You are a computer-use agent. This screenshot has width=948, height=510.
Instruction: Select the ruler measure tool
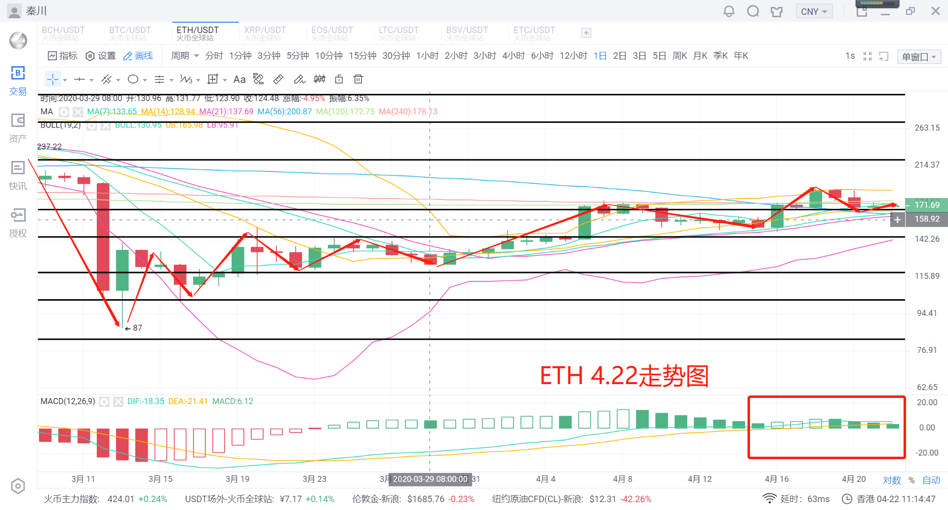pos(278,79)
